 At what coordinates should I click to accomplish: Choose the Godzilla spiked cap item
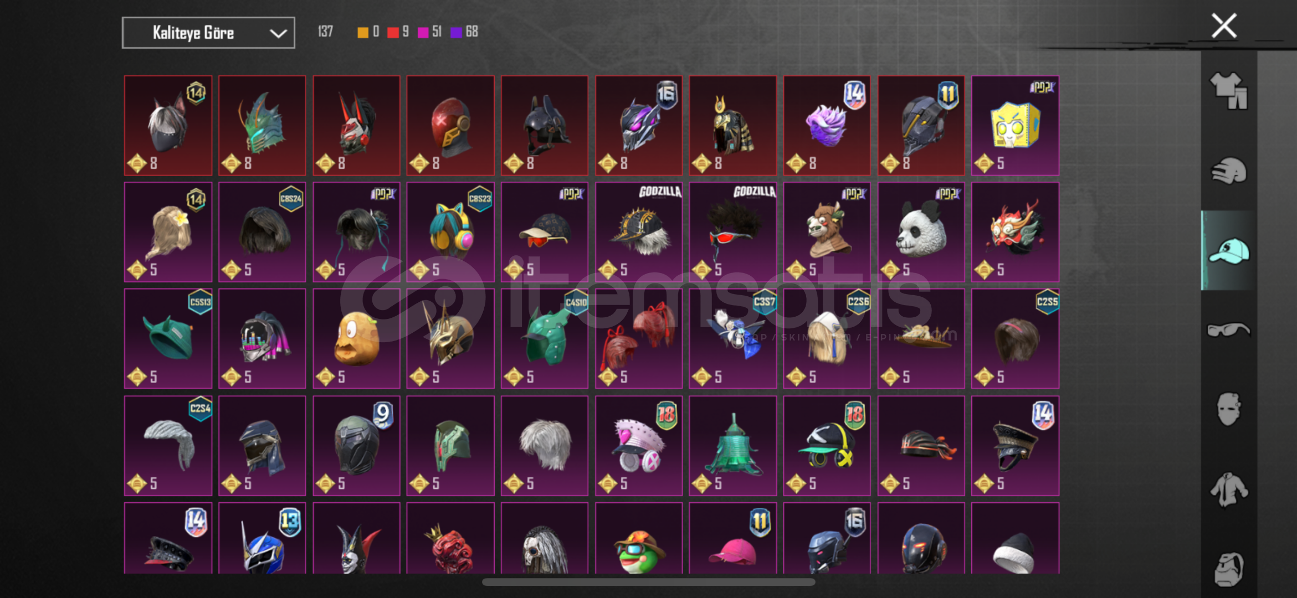638,232
